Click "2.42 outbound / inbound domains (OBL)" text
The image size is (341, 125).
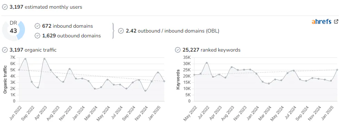tap(173, 31)
